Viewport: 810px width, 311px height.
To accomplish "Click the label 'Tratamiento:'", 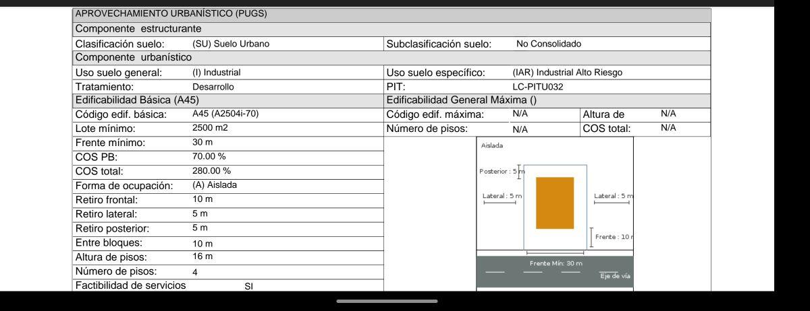I will (x=105, y=86).
